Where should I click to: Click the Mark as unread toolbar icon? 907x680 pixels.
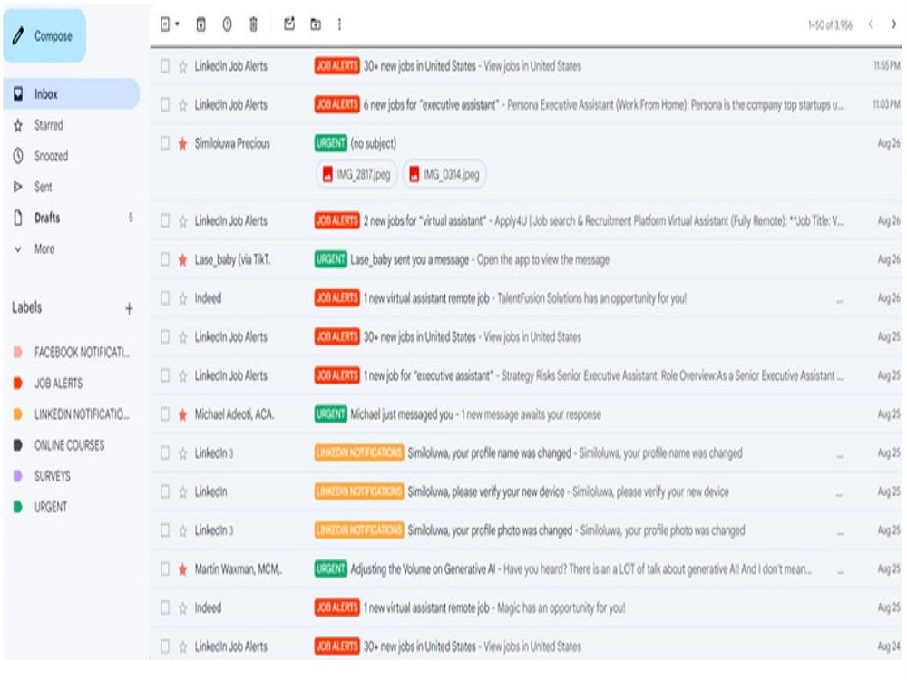289,24
